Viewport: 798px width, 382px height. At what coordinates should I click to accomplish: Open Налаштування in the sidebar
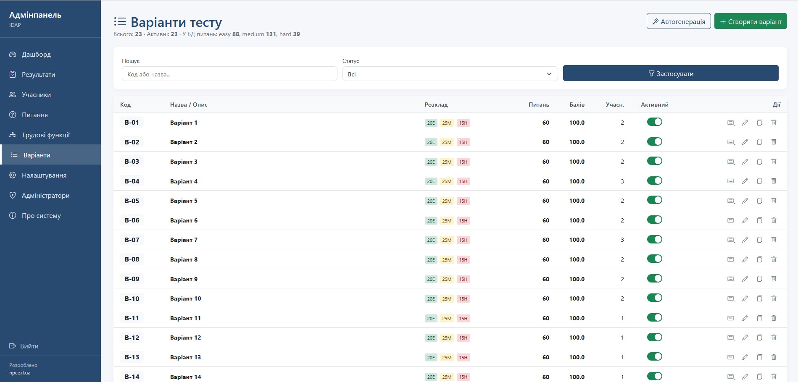click(50, 175)
